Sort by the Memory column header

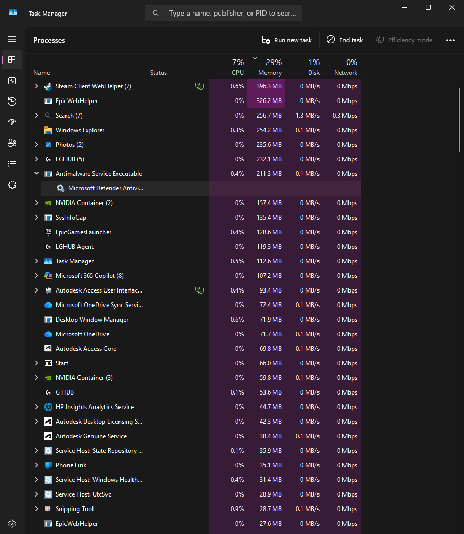click(x=266, y=67)
